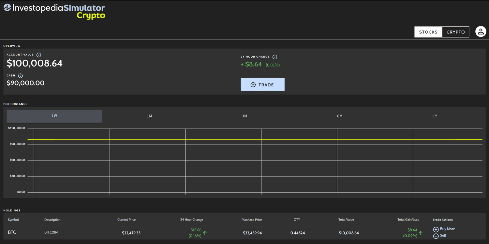489x244 pixels.
Task: Open the user profile icon
Action: tap(481, 32)
